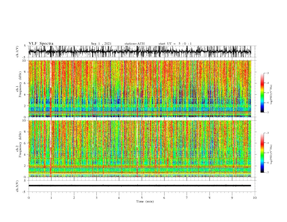Click the ch.2 color bar "log(PSD)(V²/Hz)" label

pyautogui.click(x=271, y=155)
